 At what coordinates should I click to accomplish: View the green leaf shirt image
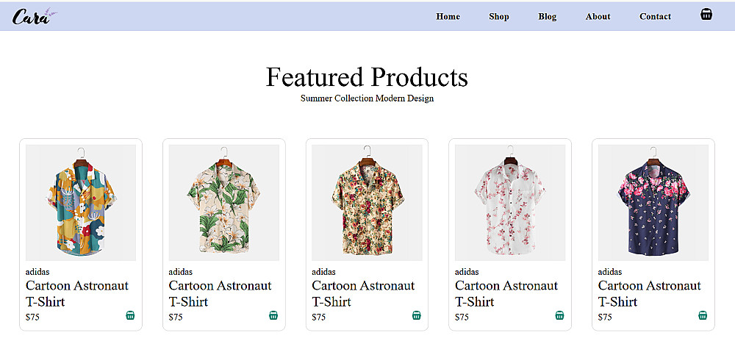click(x=224, y=202)
